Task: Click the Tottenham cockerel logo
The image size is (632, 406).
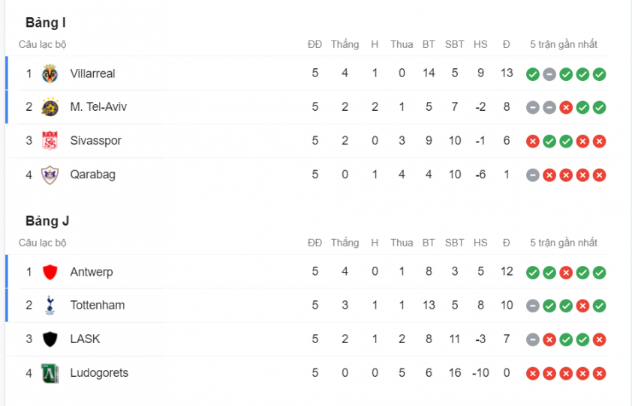Action: pyautogui.click(x=50, y=306)
